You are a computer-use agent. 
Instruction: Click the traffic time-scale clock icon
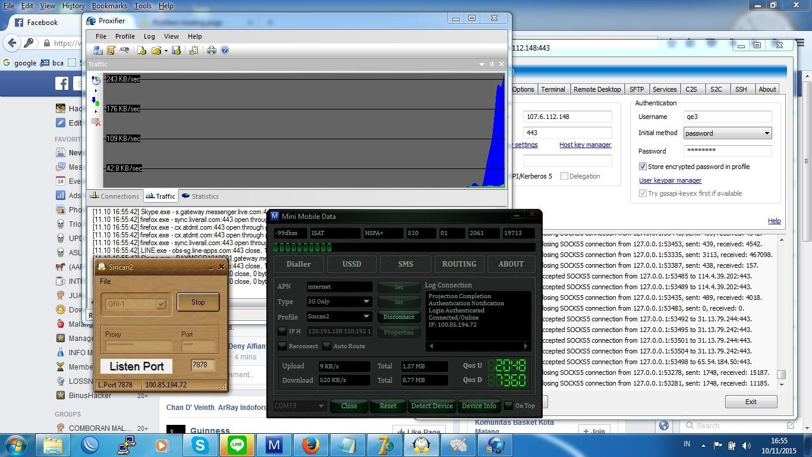coord(96,80)
